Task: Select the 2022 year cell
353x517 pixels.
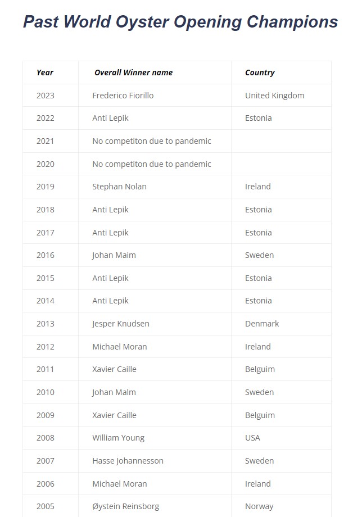Action: click(x=46, y=118)
